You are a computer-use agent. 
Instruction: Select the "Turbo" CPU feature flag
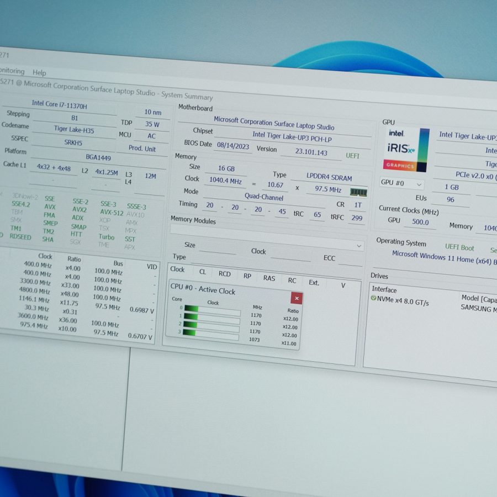pyautogui.click(x=106, y=237)
